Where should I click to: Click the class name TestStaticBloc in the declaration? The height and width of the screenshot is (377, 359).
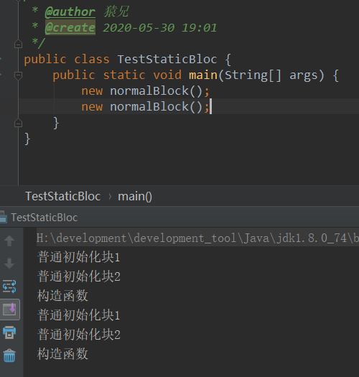click(x=167, y=59)
